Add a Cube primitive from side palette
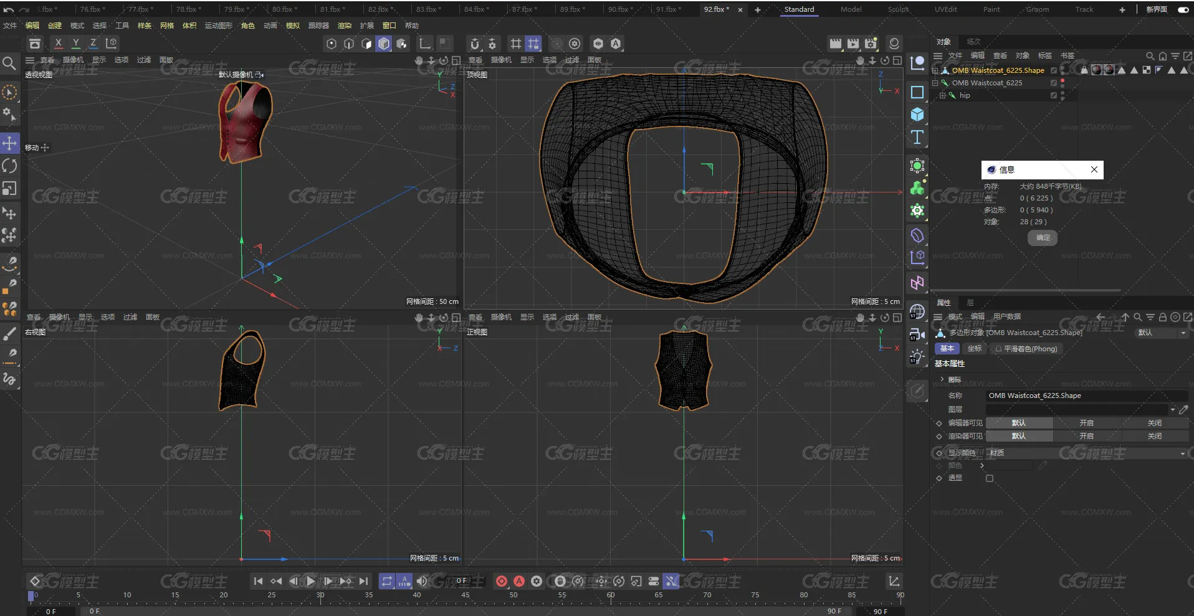This screenshot has width=1194, height=616. pyautogui.click(x=917, y=115)
